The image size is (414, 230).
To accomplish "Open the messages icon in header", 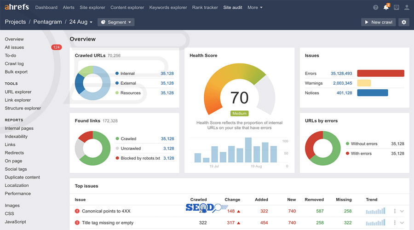I will pyautogui.click(x=397, y=7).
